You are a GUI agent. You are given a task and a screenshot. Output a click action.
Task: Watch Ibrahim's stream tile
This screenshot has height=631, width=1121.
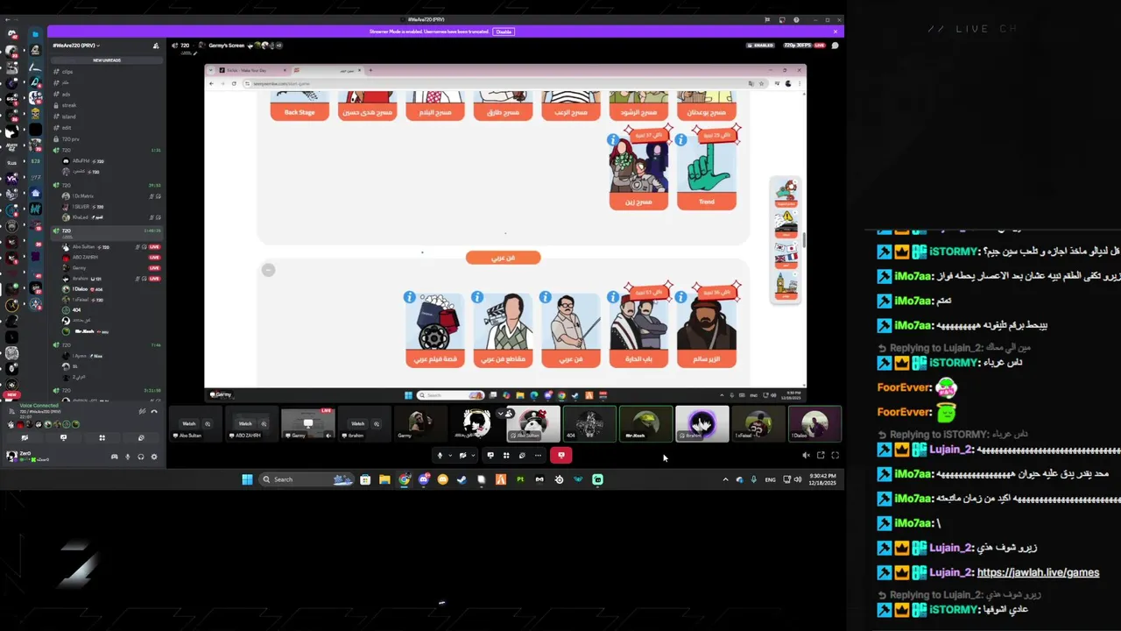[x=357, y=423]
